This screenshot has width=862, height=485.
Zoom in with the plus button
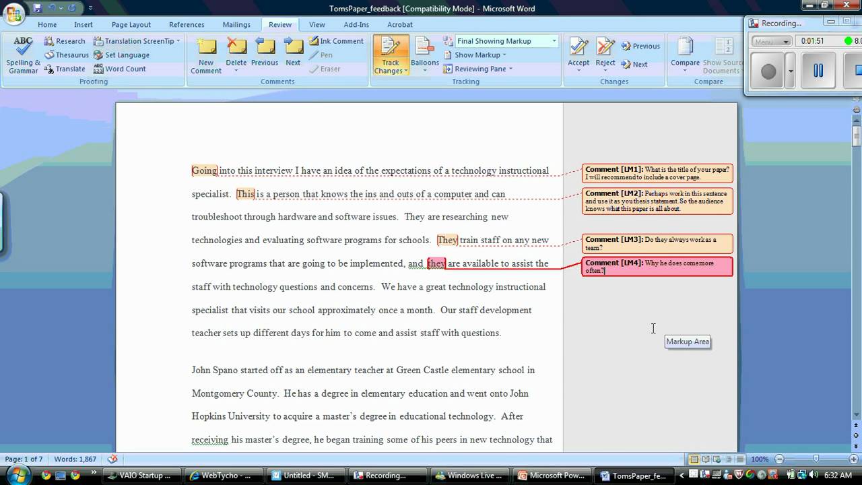click(855, 459)
